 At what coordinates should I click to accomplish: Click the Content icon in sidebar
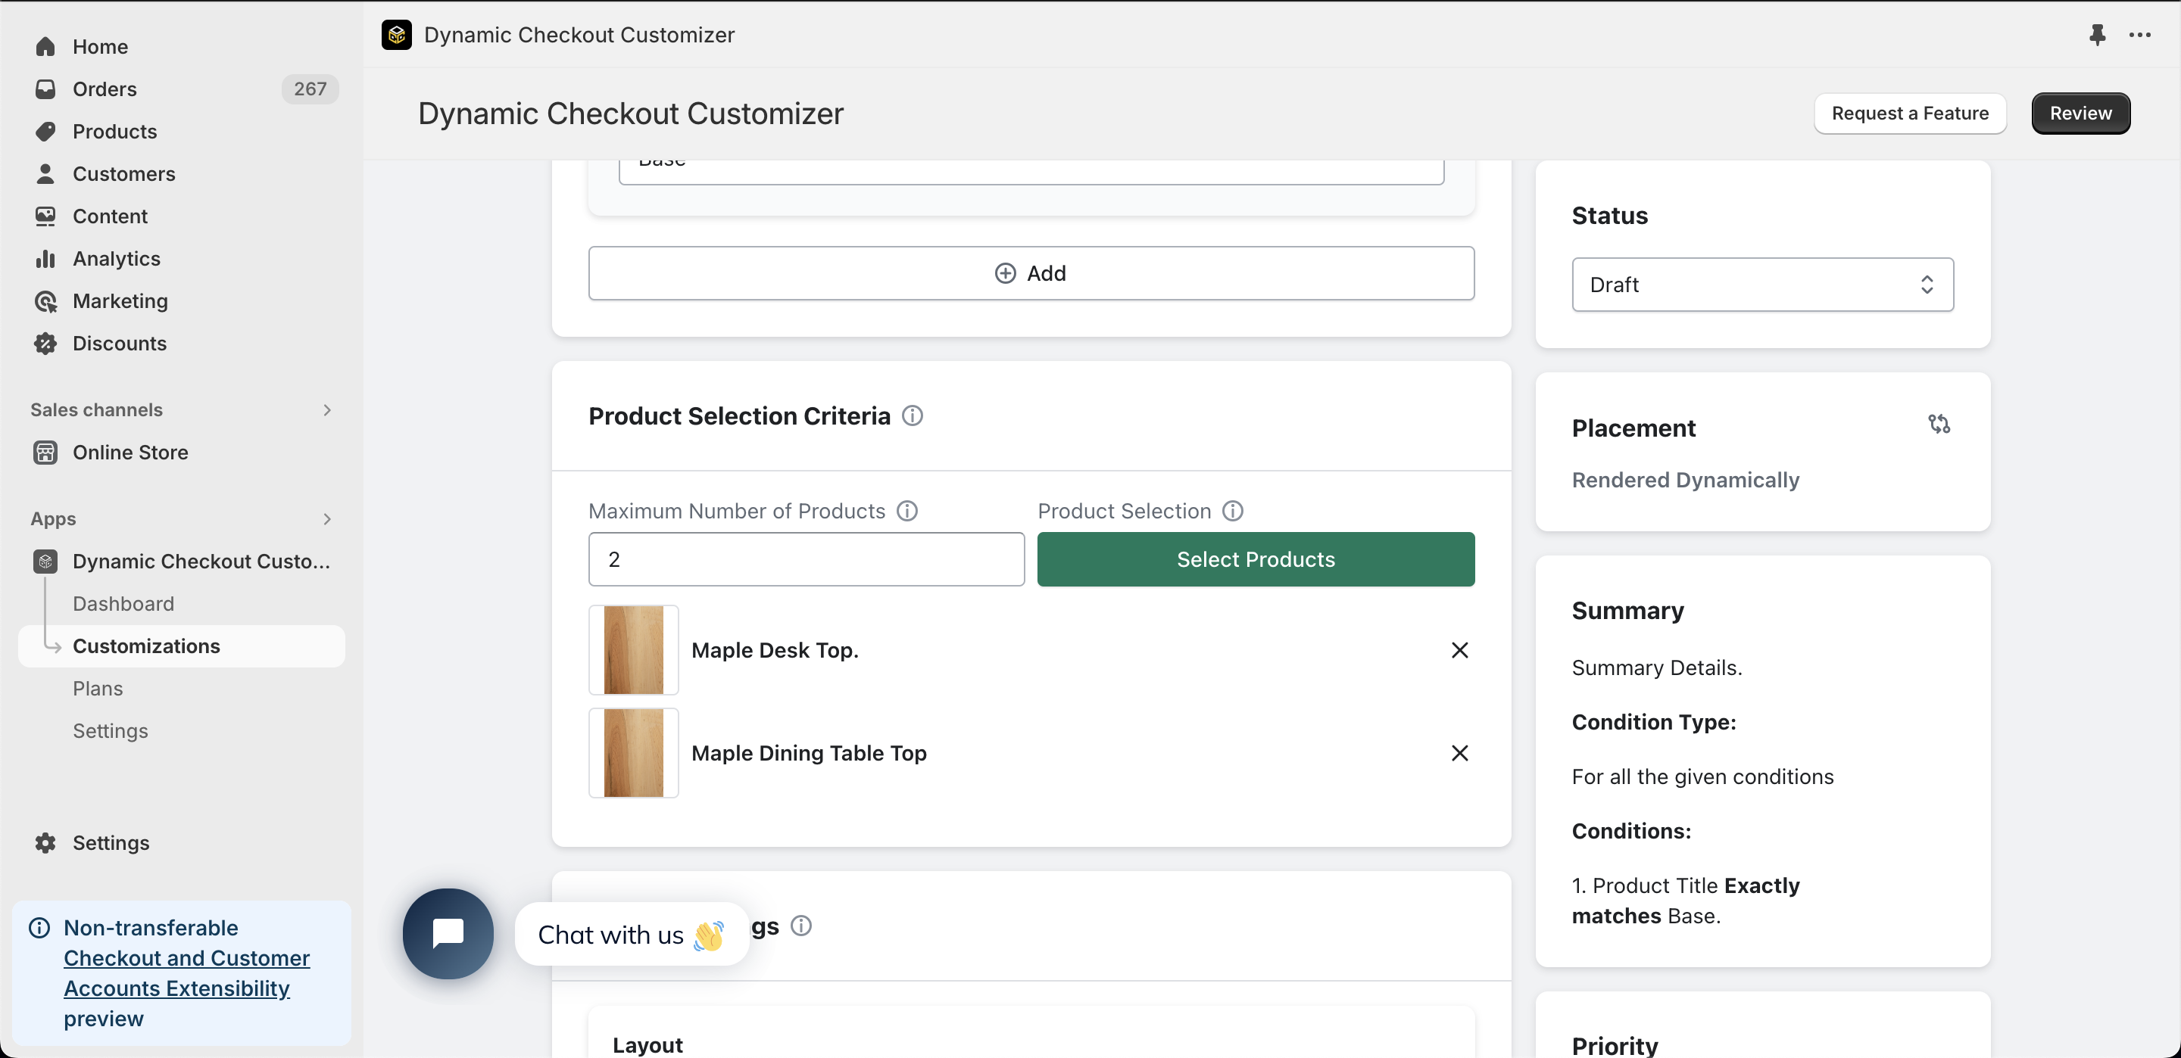(45, 216)
